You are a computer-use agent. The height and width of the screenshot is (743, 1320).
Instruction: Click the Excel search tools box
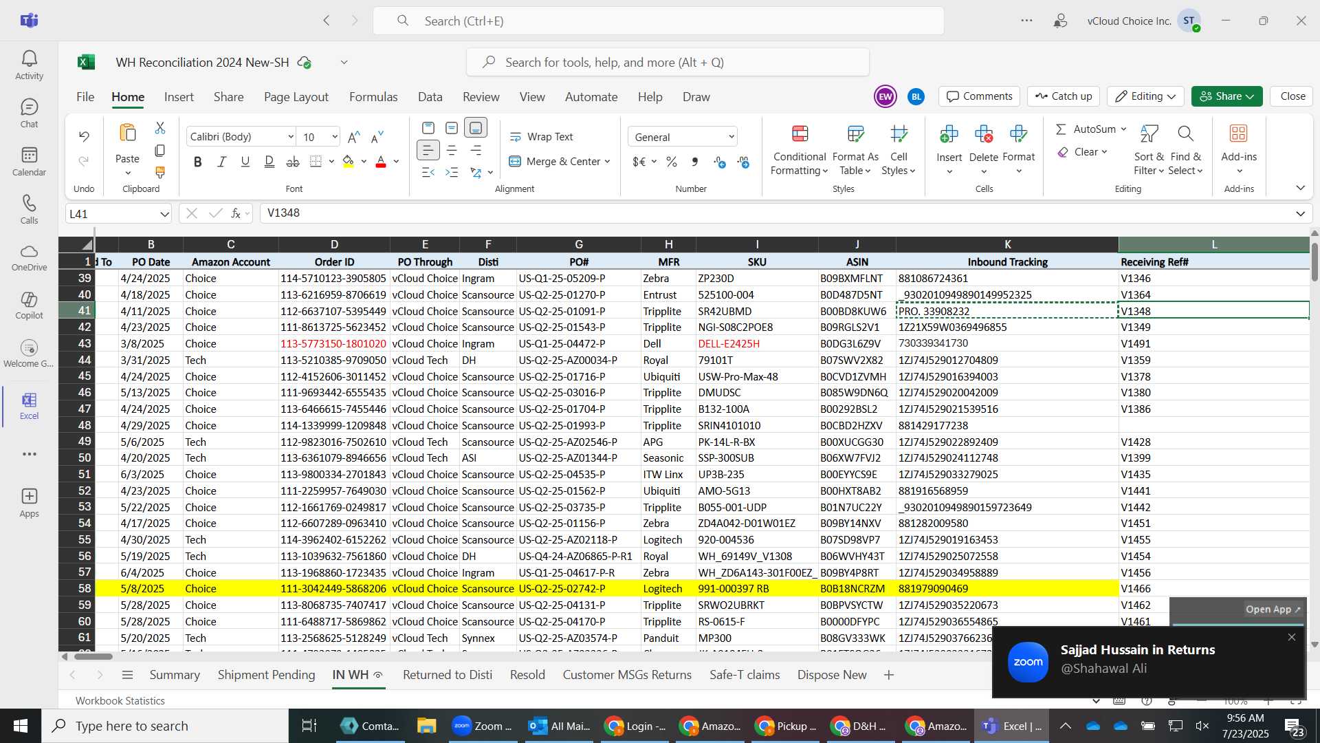tap(668, 63)
